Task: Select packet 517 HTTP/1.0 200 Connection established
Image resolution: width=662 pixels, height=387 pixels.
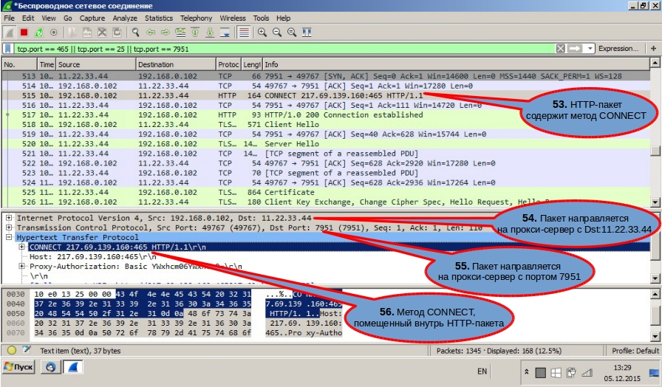Action: point(325,114)
